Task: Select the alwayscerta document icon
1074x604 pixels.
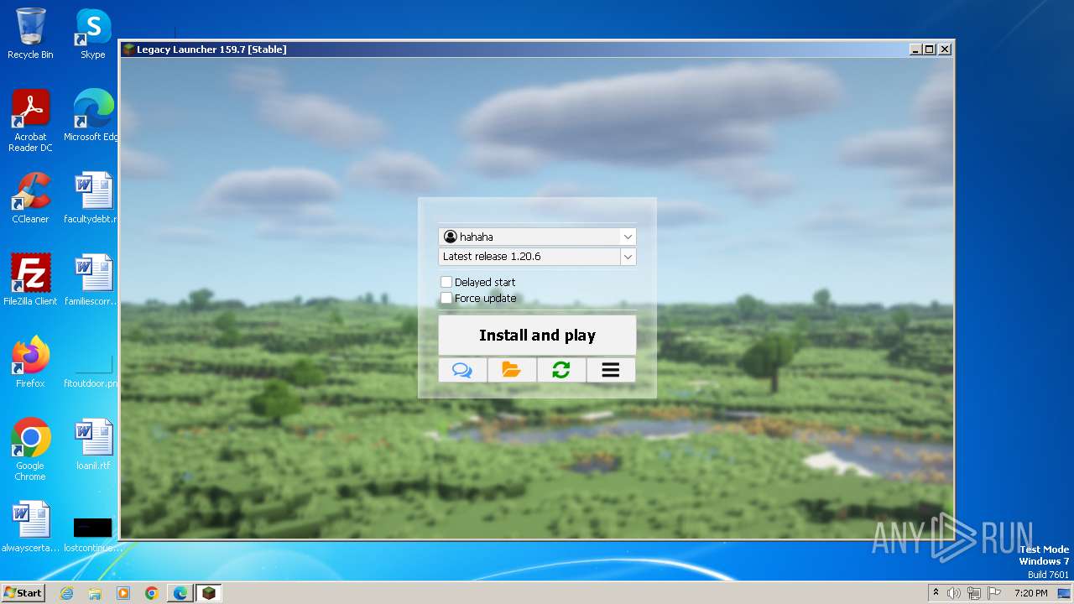Action: tap(30, 527)
